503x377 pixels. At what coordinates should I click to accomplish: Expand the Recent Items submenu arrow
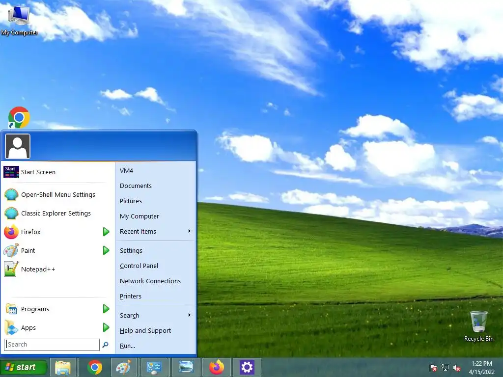click(190, 231)
